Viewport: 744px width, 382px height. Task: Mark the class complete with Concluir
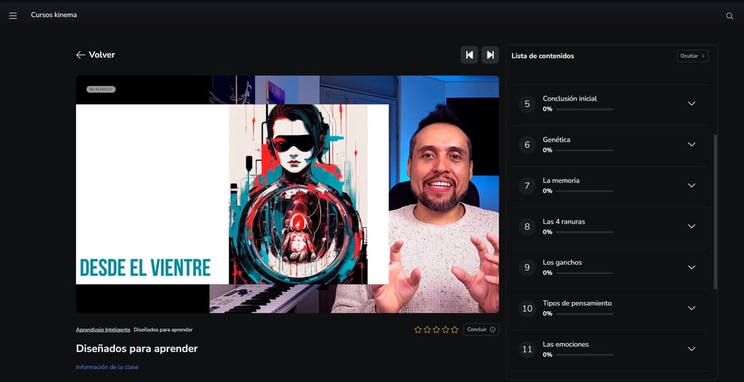click(x=481, y=329)
